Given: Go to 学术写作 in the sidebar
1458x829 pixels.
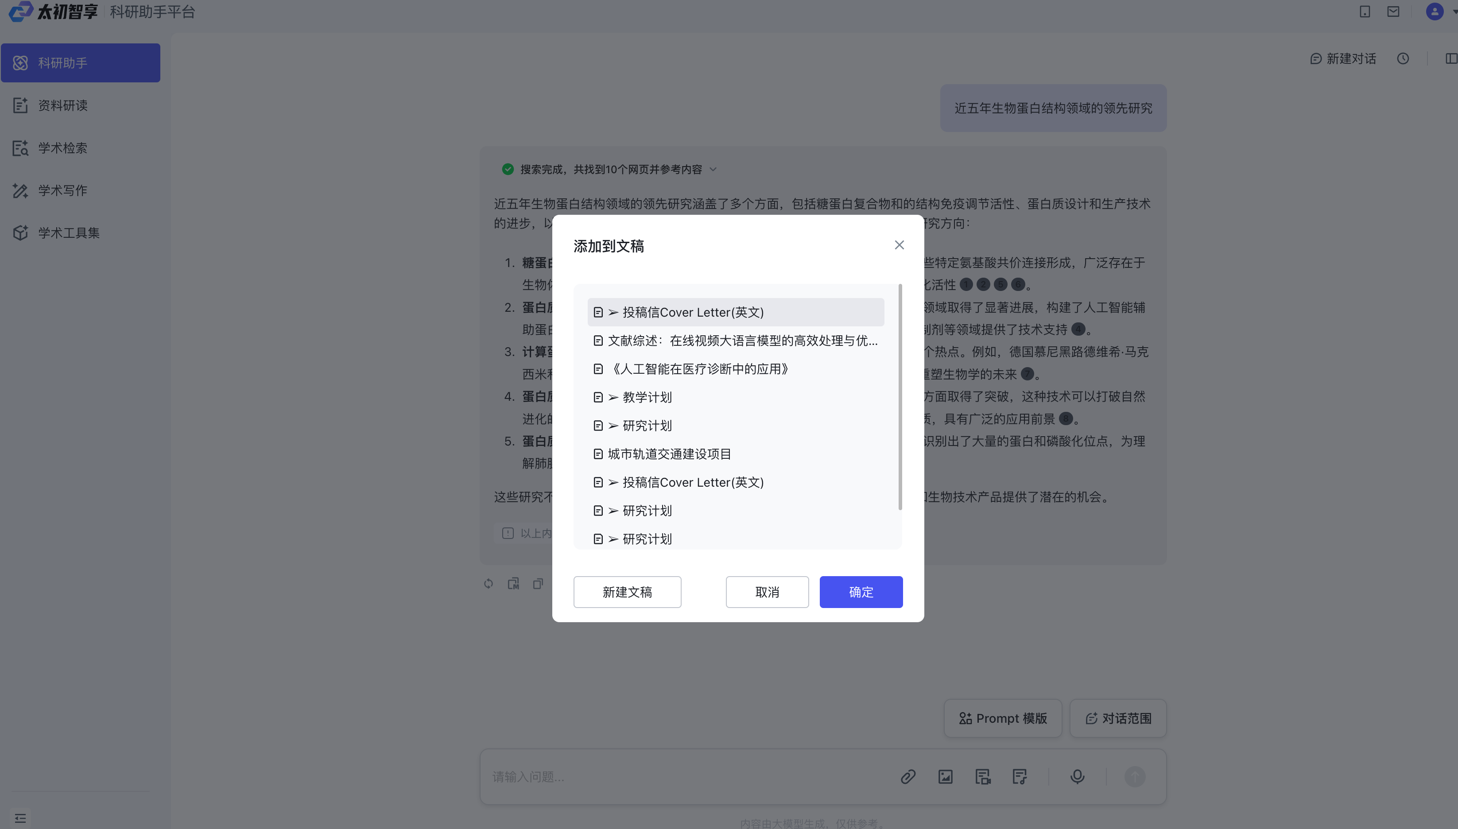Looking at the screenshot, I should tap(62, 190).
